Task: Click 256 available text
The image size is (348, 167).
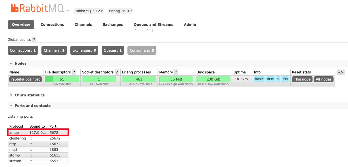Action: pos(62,84)
